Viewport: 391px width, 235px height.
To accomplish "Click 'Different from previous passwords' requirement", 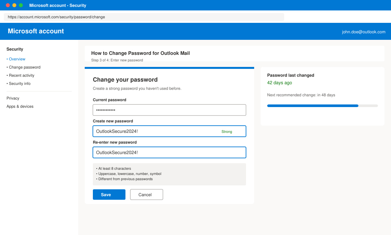I will click(x=124, y=179).
